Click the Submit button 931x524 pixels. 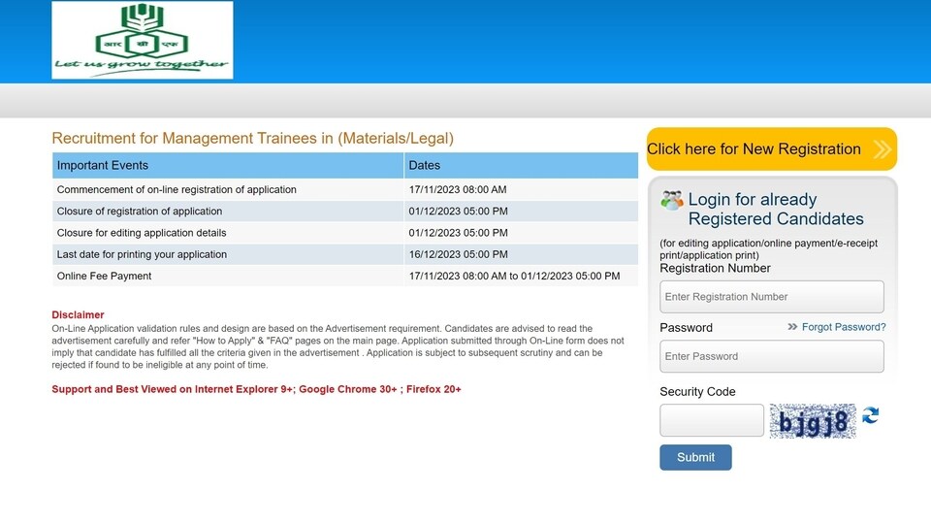tap(695, 457)
